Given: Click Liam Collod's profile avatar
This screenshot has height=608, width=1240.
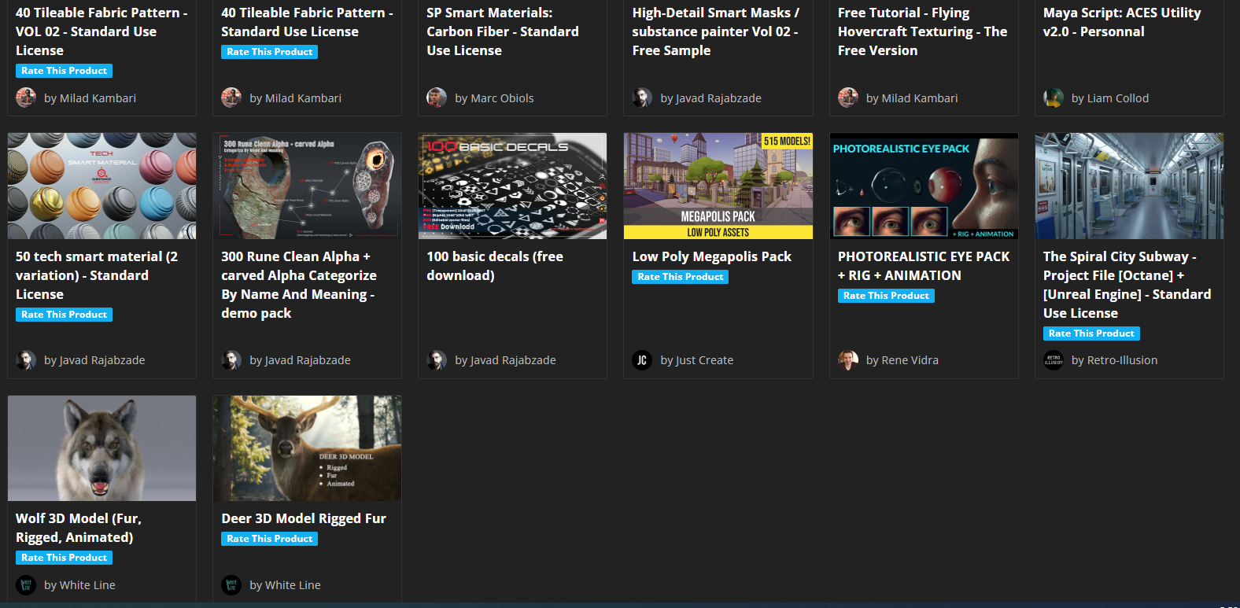Looking at the screenshot, I should (1054, 98).
